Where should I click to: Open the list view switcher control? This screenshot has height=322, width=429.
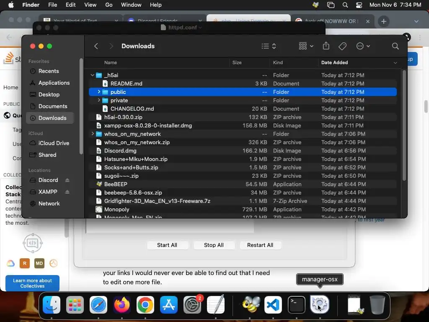pos(269,46)
